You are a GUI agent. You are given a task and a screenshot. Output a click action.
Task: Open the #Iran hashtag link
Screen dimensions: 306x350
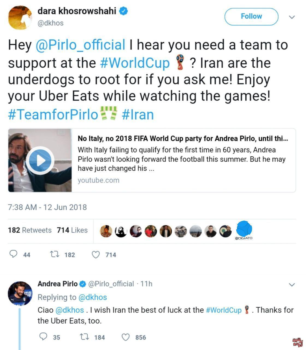[138, 115]
